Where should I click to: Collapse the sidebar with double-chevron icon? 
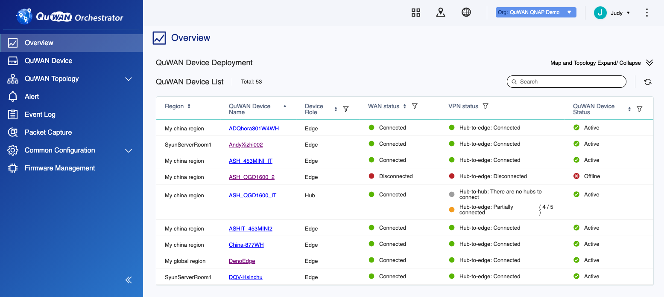pyautogui.click(x=129, y=280)
